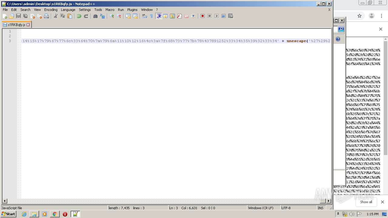The image size is (388, 218).
Task: Open Find with the binoculars icon
Action: (x=95, y=16)
